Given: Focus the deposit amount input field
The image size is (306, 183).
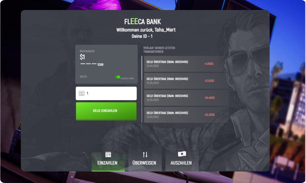Looking at the screenshot, I should click(x=106, y=93).
